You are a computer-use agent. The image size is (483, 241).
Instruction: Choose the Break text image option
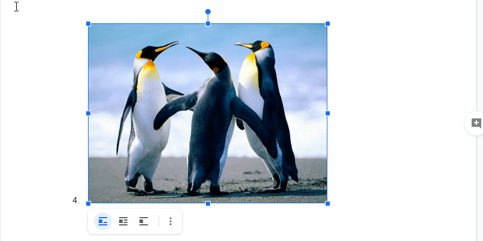coord(144,221)
